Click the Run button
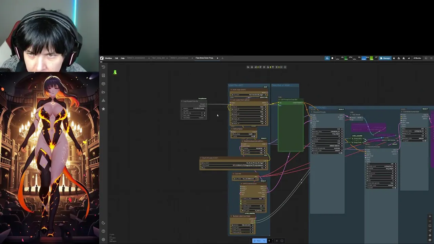 258,241
